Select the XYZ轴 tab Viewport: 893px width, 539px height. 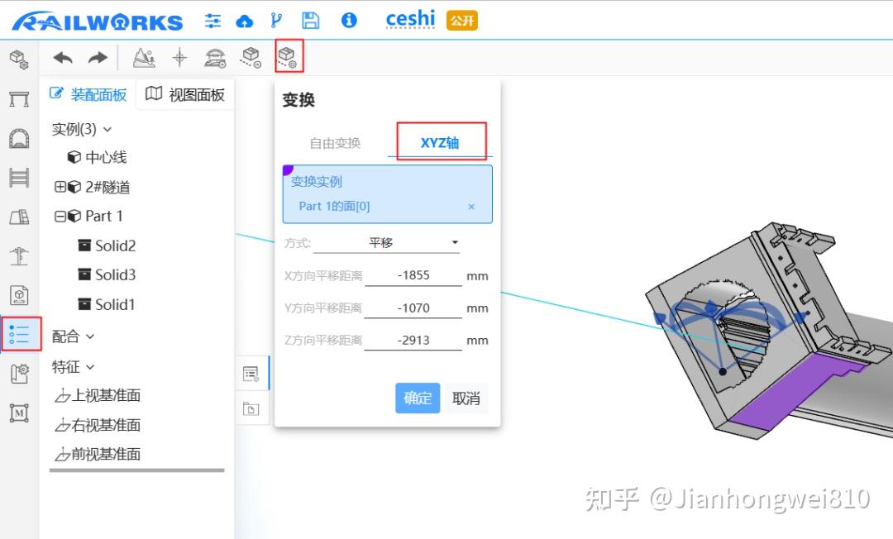click(440, 143)
